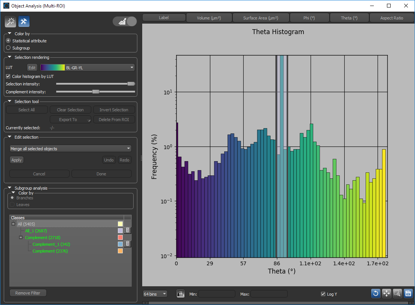
Task: Select the magic wand tool icon
Action: pos(10,22)
